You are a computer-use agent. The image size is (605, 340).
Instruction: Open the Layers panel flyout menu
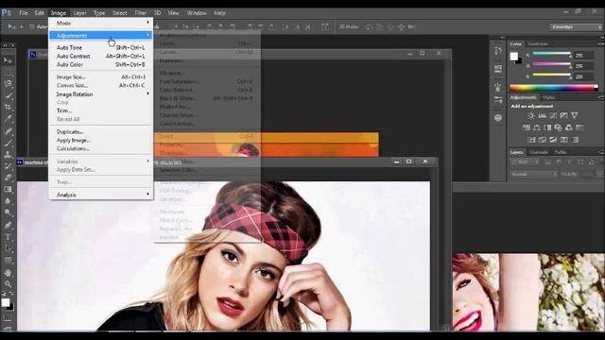(600, 152)
